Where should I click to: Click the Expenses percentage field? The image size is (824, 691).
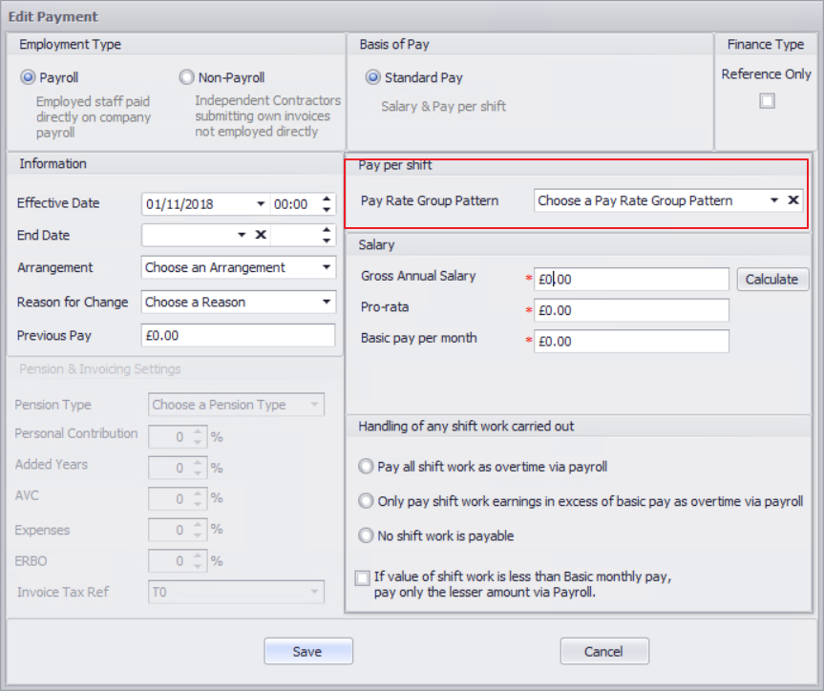pos(177,530)
